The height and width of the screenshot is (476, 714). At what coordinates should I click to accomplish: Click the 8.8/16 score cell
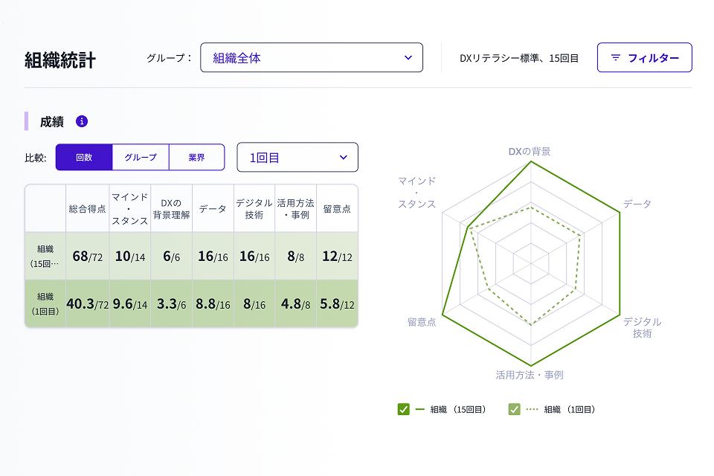pyautogui.click(x=213, y=303)
